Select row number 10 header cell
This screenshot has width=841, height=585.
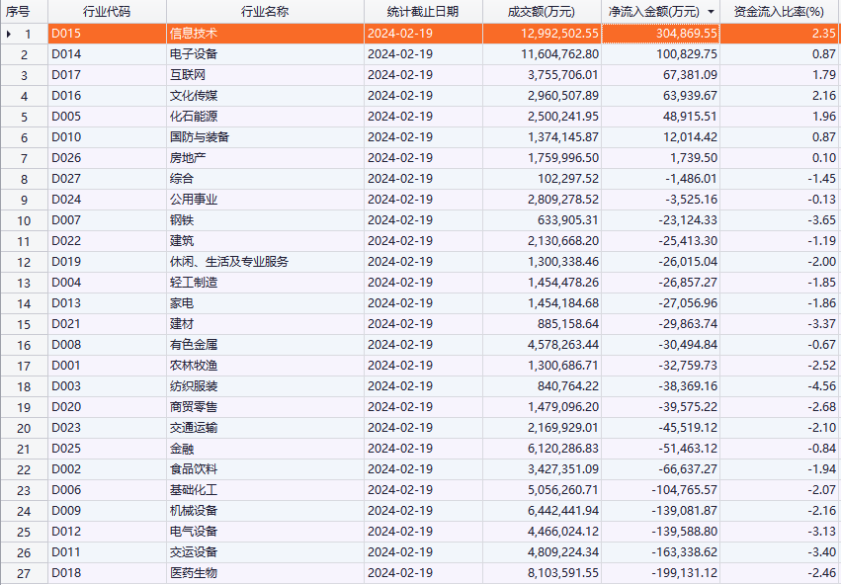(x=24, y=220)
